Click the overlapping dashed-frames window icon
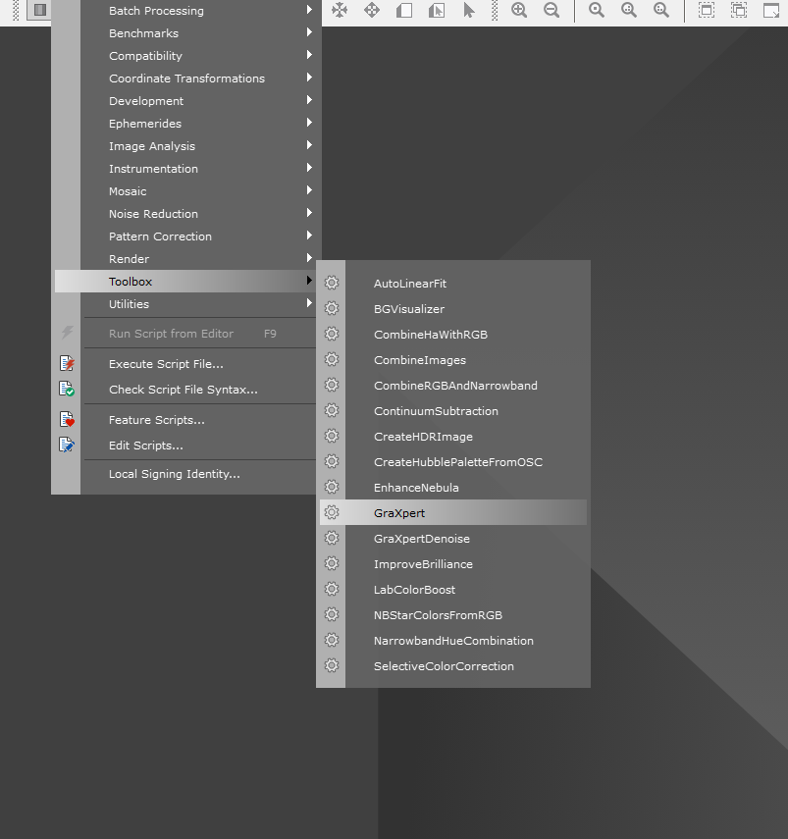This screenshot has height=839, width=788. point(739,10)
